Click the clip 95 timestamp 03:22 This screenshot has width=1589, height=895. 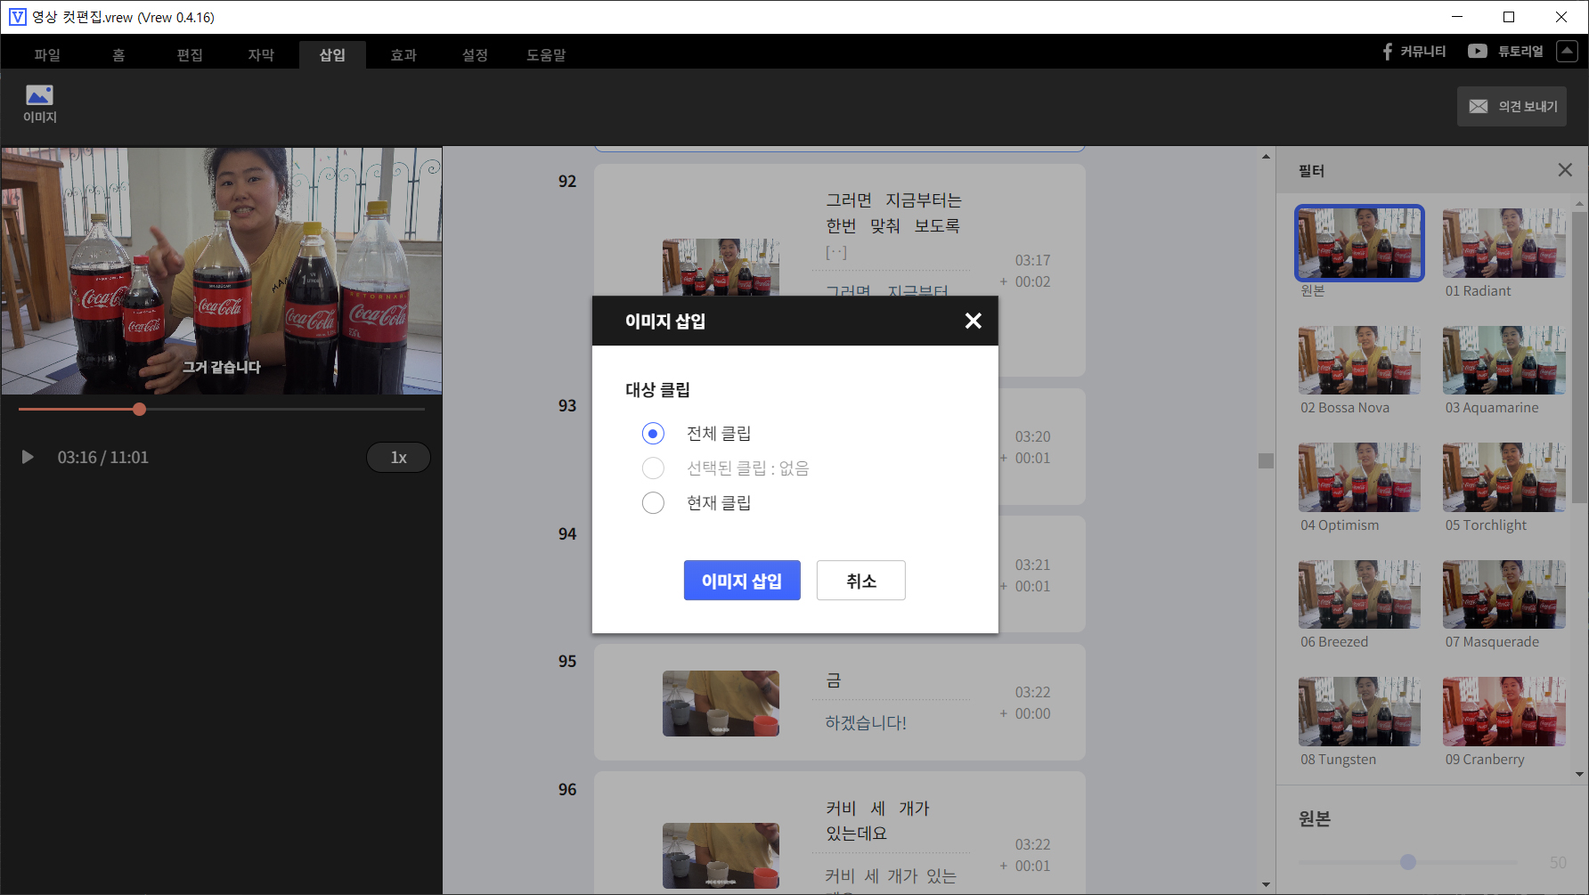pyautogui.click(x=1032, y=692)
